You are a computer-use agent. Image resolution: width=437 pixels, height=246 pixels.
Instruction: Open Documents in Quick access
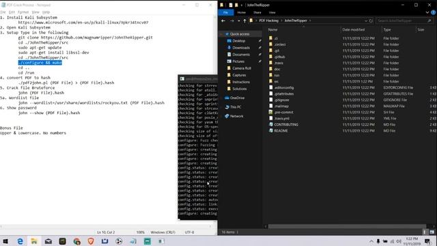(x=241, y=55)
